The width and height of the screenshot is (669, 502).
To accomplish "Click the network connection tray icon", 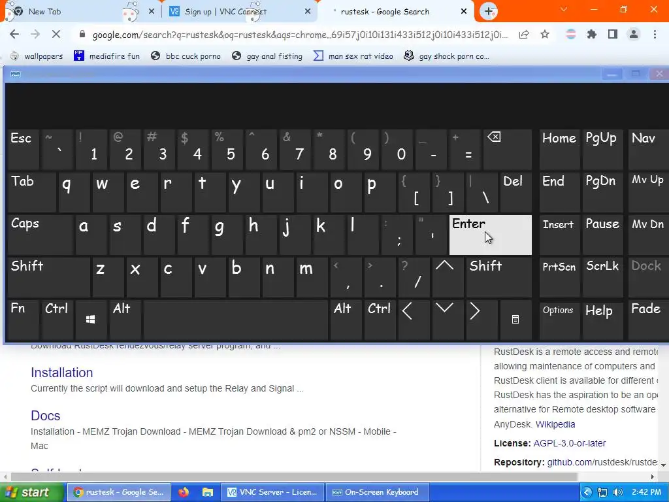I will coord(602,492).
